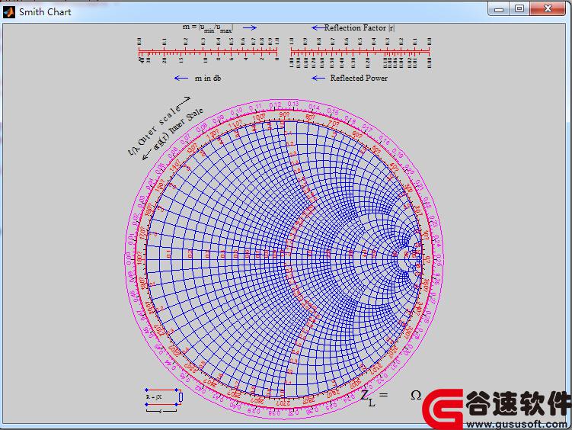Click the "m in db" label
This screenshot has width=572, height=430.
[208, 78]
